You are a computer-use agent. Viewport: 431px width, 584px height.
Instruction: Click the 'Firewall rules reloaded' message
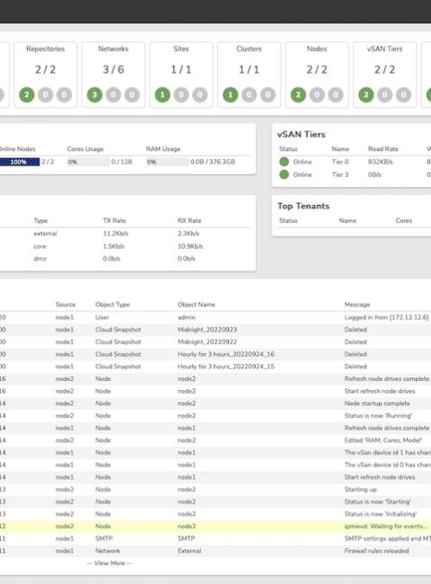click(376, 551)
